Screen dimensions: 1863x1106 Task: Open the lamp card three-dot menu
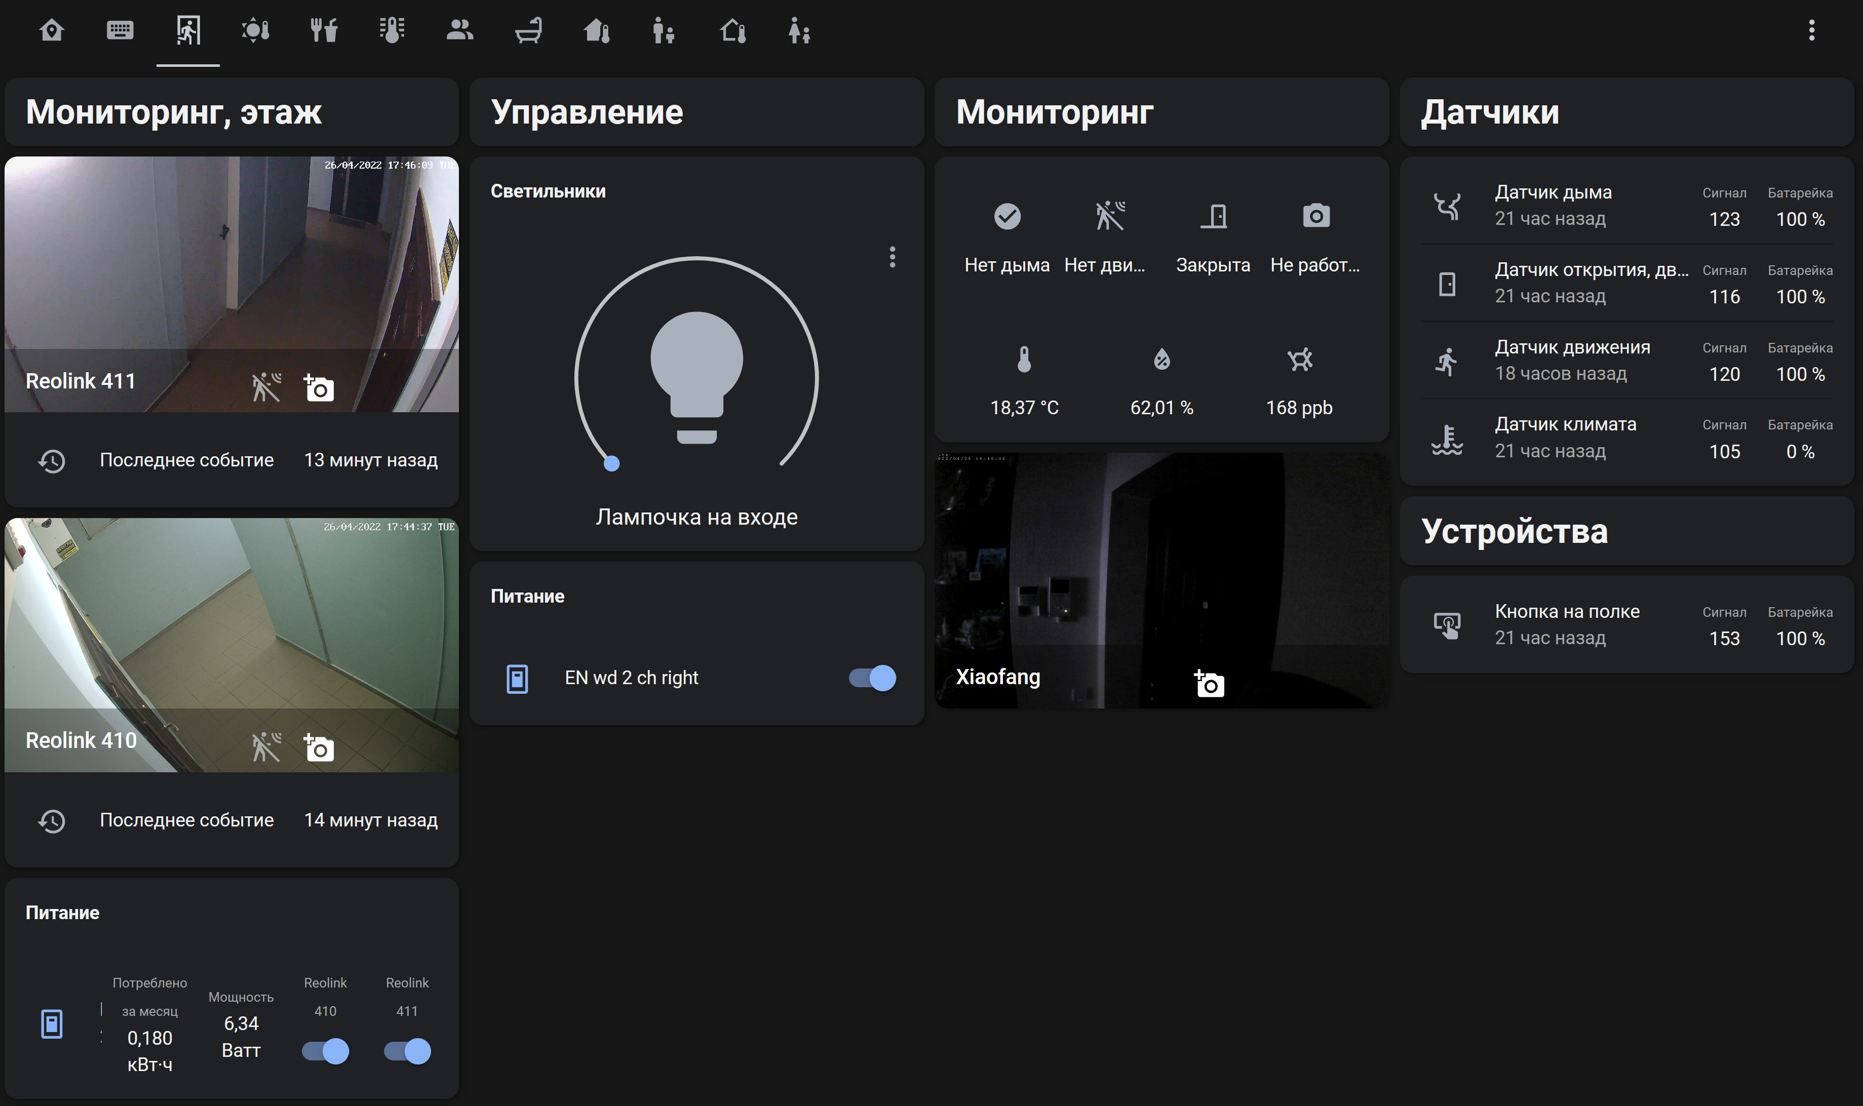point(891,257)
